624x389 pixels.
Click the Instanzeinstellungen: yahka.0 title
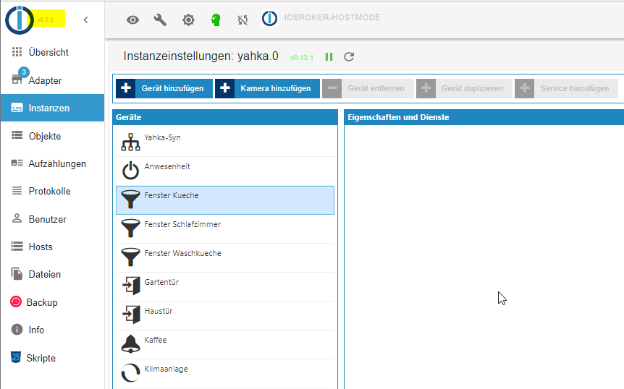pos(201,56)
